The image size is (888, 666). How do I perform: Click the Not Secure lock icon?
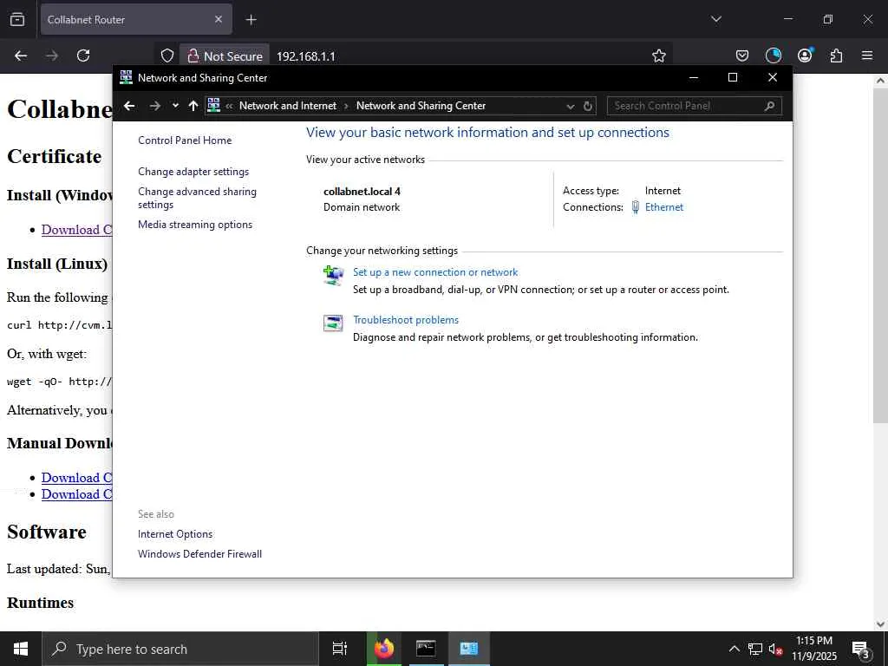coord(193,55)
